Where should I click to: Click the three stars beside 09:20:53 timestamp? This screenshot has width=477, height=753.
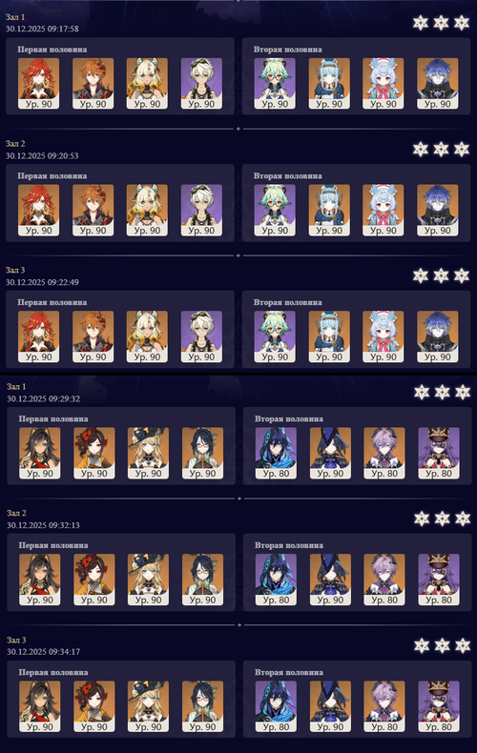click(441, 149)
